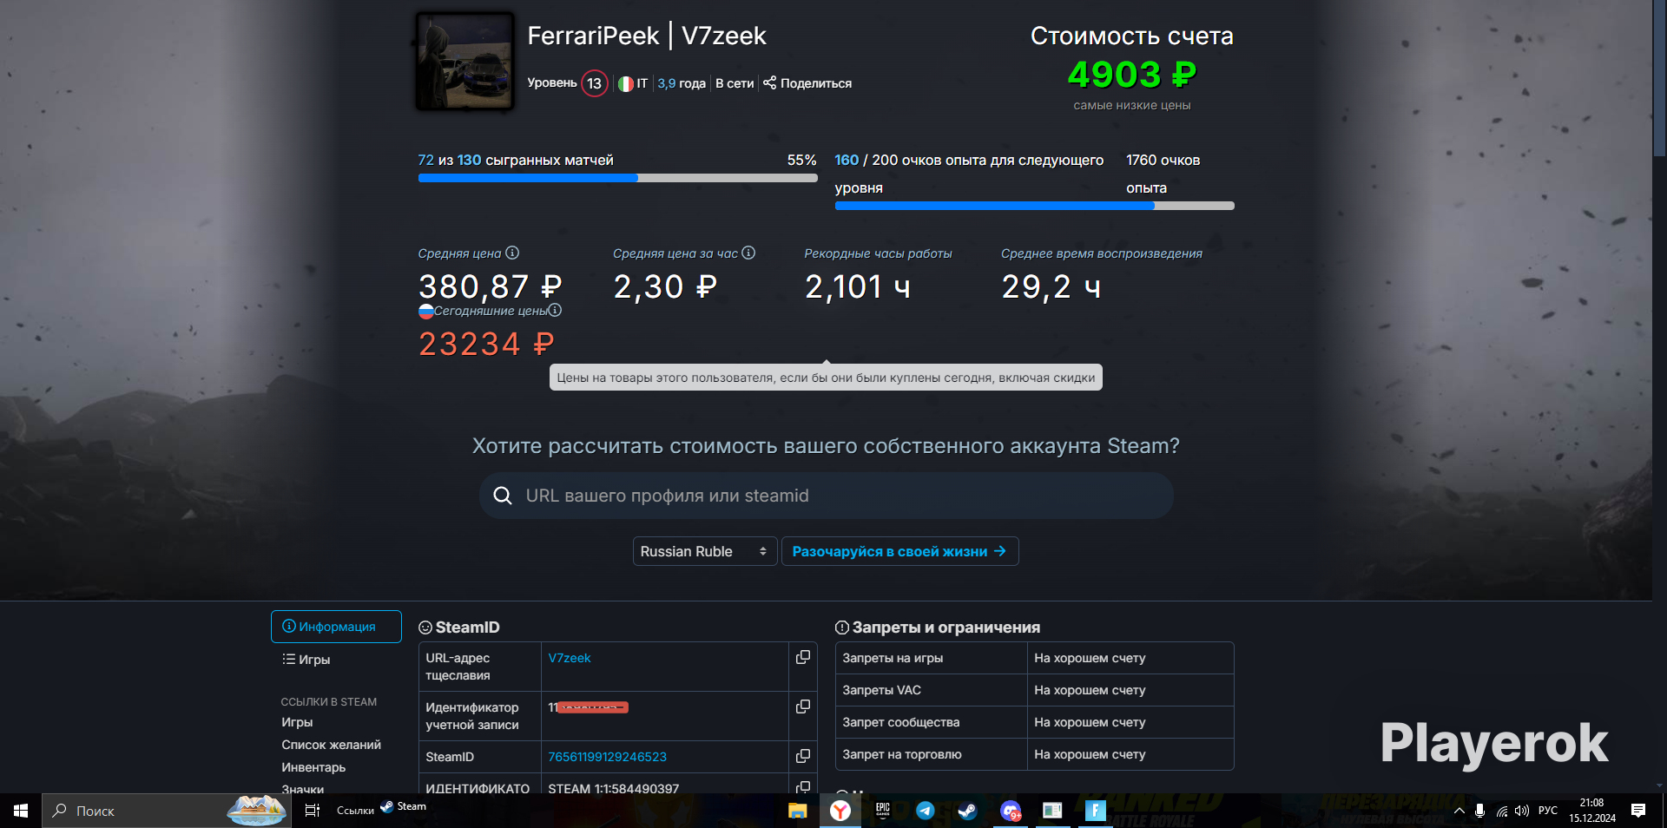Screen dimensions: 1667x828
Task: Open the Discord taskbar icon with notification badge
Action: coord(1010,811)
